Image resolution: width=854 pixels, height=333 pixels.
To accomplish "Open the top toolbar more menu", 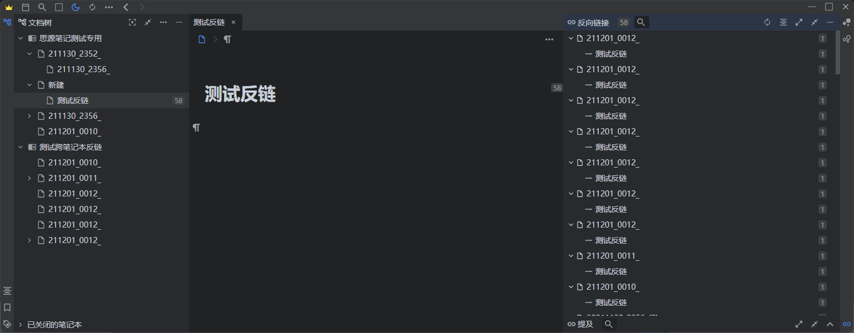I will tap(109, 7).
